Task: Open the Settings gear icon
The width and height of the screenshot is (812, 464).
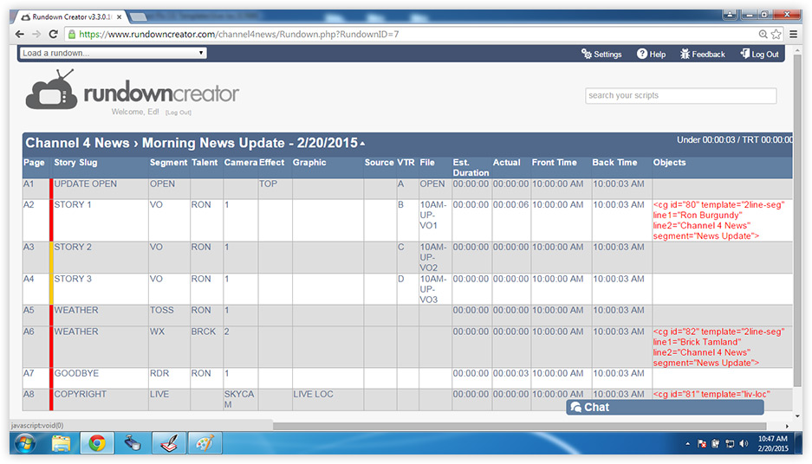Action: coord(586,54)
